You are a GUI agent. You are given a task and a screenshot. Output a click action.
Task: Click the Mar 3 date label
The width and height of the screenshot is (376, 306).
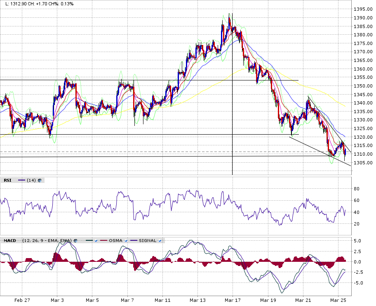pos(57,300)
